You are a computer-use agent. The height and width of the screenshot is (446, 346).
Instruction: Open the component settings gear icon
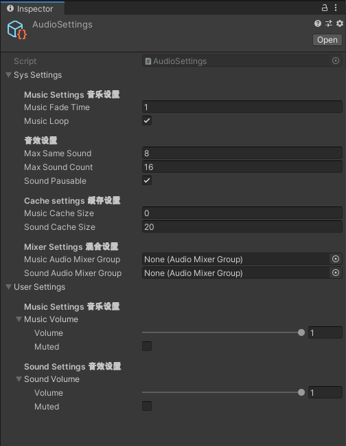(x=339, y=23)
